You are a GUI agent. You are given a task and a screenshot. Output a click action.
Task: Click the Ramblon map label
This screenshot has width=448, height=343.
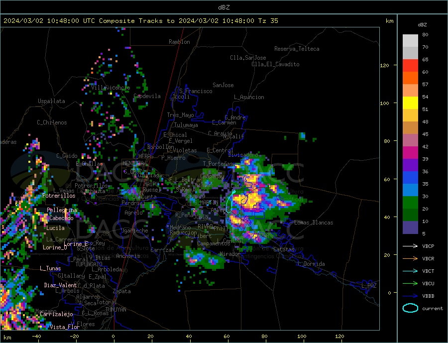pos(179,42)
